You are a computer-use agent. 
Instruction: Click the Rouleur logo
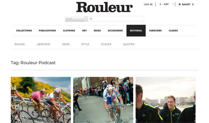click(x=104, y=7)
